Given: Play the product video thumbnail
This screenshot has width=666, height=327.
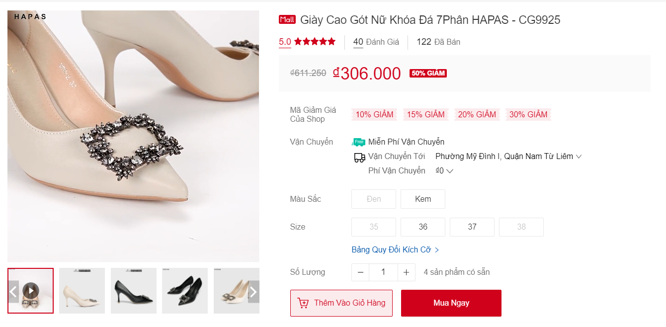Looking at the screenshot, I should click(31, 291).
